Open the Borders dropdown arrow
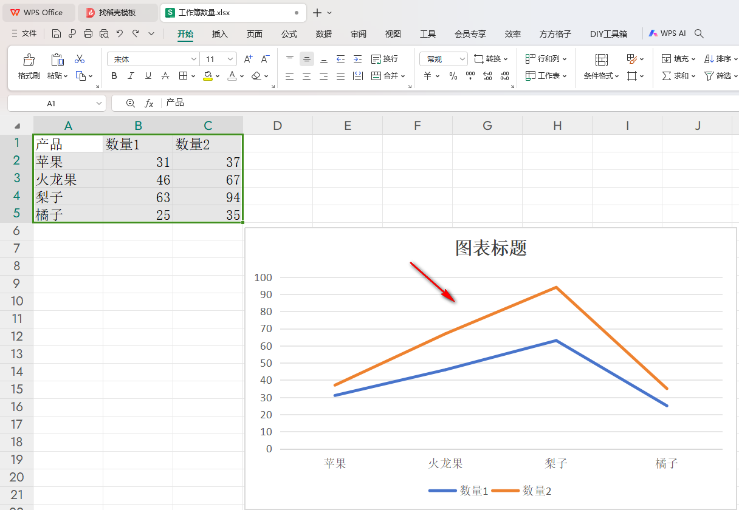 click(x=193, y=76)
